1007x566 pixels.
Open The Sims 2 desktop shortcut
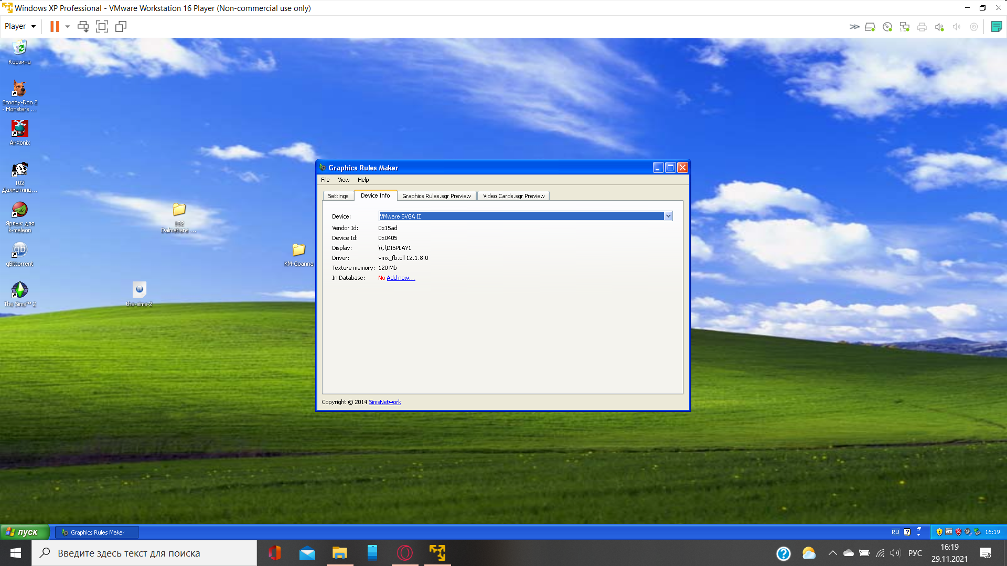19,290
